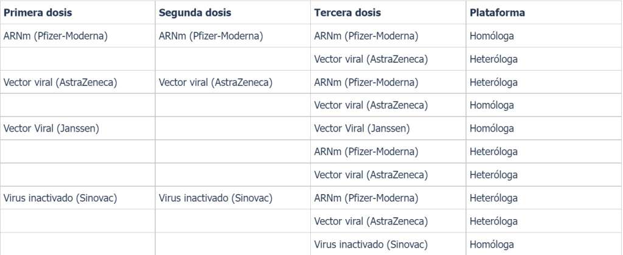Click 'Vector Viral (Janssen)' in Tercera dosis column
Image resolution: width=623 pixels, height=255 pixels.
[362, 128]
